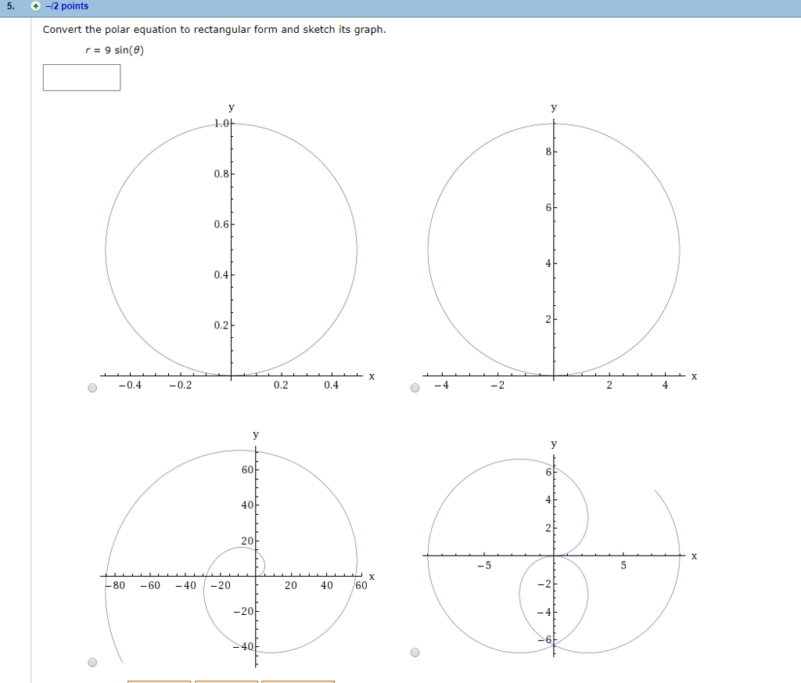The height and width of the screenshot is (683, 801).
Task: Select the radio button beside the spiral graph
Action: pos(93,661)
